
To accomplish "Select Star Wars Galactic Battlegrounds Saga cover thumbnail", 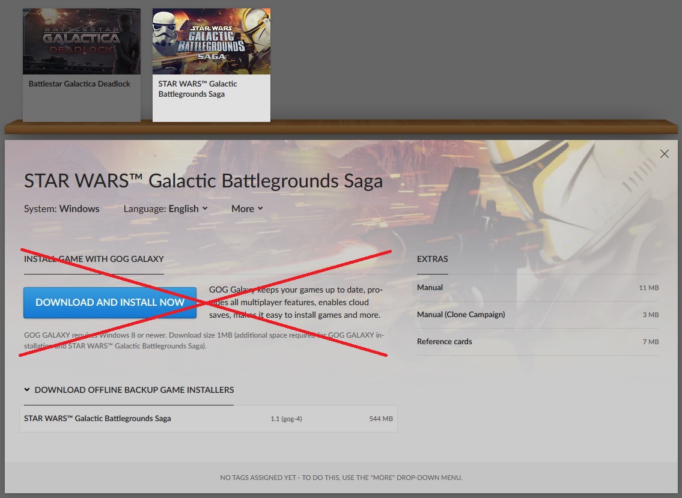I will [212, 41].
